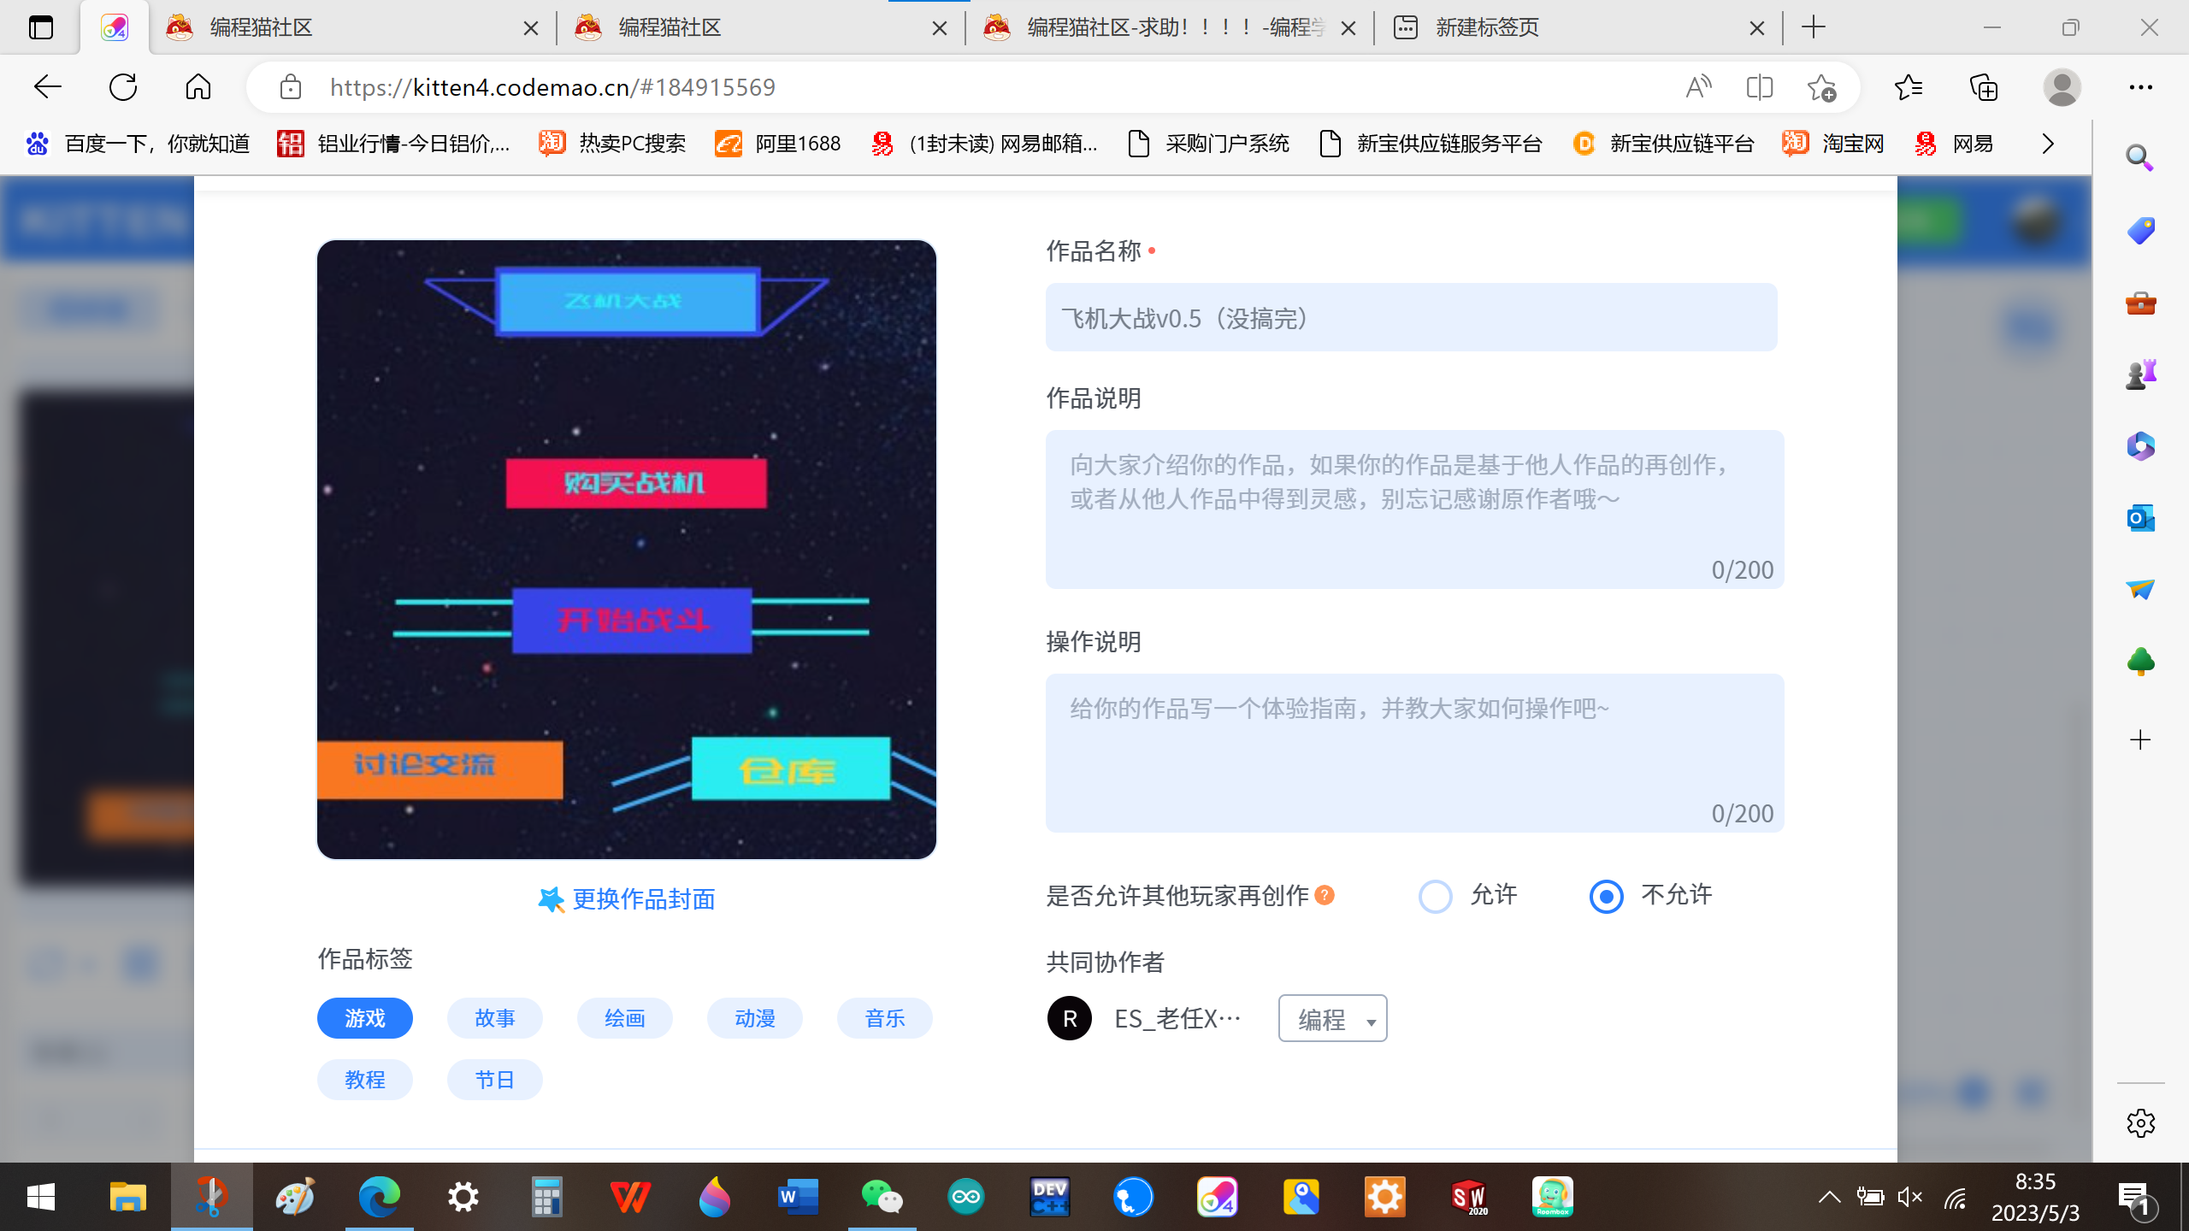The width and height of the screenshot is (2189, 1231).
Task: Click 更换作品封面 link
Action: [x=627, y=899]
